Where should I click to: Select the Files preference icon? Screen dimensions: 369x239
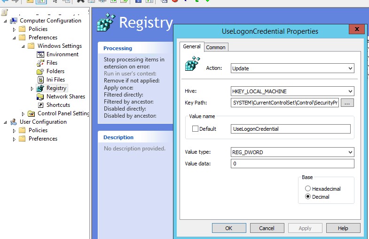point(40,63)
